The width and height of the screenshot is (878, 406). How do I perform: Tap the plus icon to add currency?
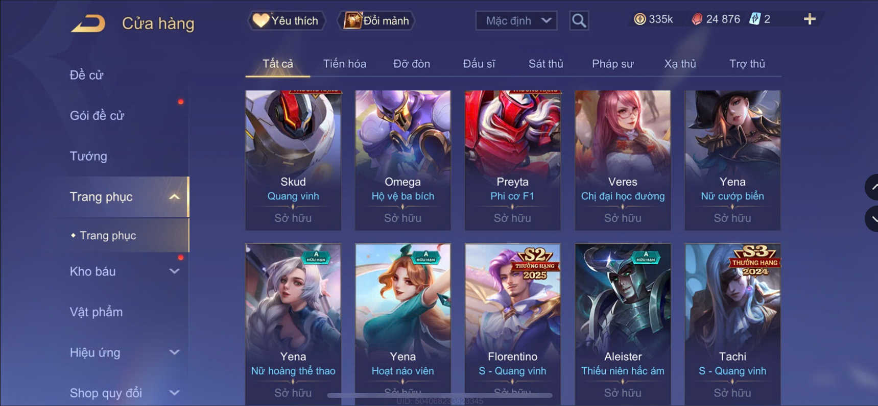[810, 19]
